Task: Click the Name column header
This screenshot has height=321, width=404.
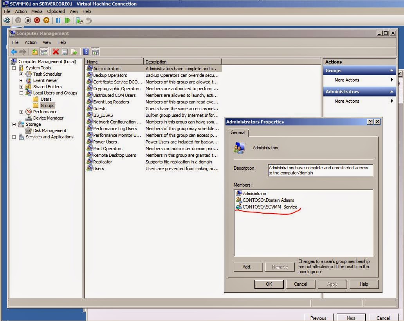Action: 114,62
